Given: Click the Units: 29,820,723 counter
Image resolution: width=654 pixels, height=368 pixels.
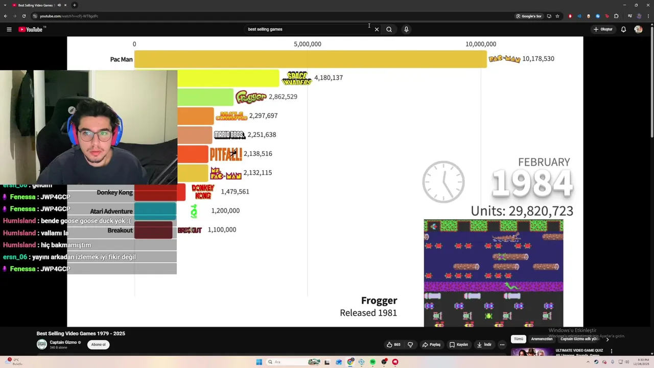Looking at the screenshot, I should [522, 211].
